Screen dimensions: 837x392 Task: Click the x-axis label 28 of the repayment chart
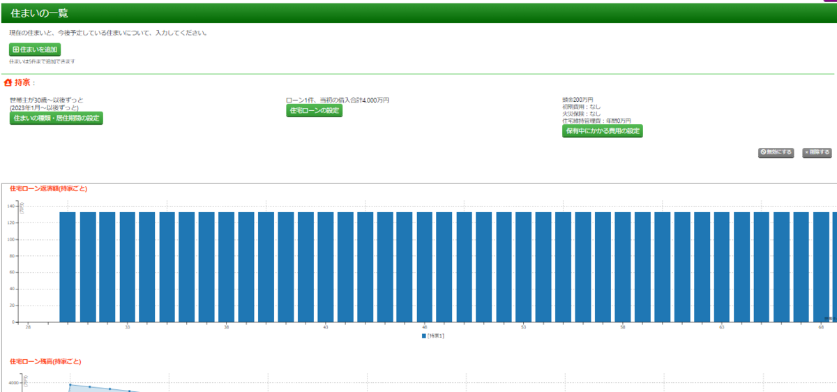pos(28,326)
